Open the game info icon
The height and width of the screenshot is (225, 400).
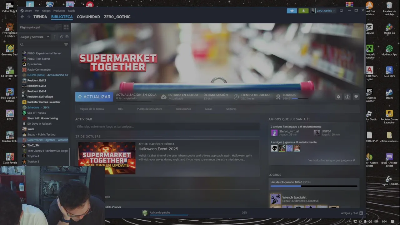pos(347,97)
